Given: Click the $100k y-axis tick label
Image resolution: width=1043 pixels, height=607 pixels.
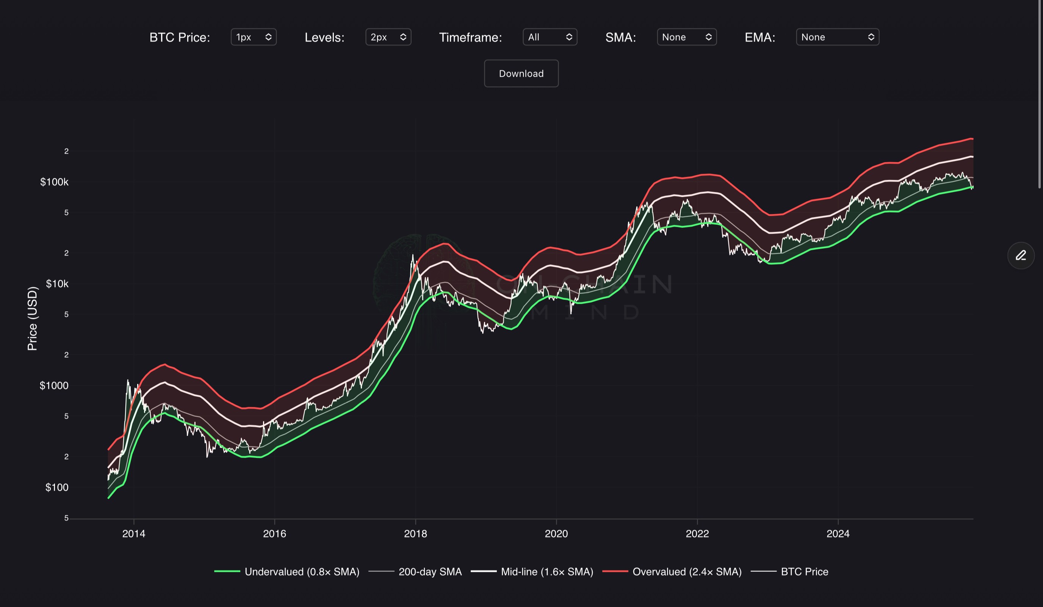Looking at the screenshot, I should [x=54, y=182].
